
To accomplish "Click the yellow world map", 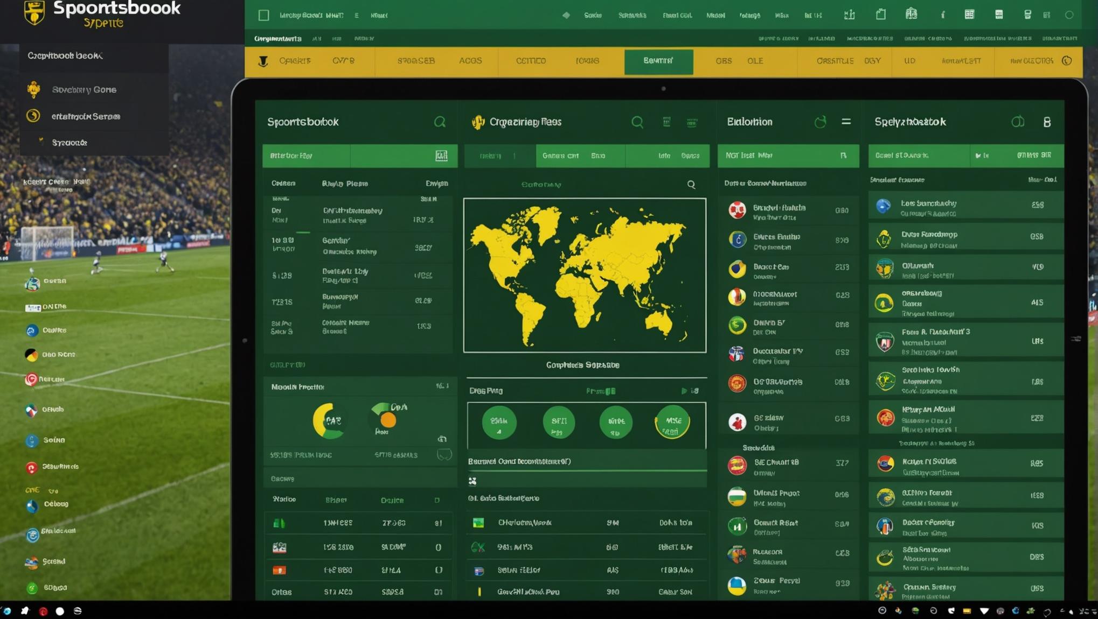I will 585,276.
